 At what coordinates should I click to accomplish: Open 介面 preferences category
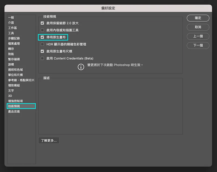21,23
